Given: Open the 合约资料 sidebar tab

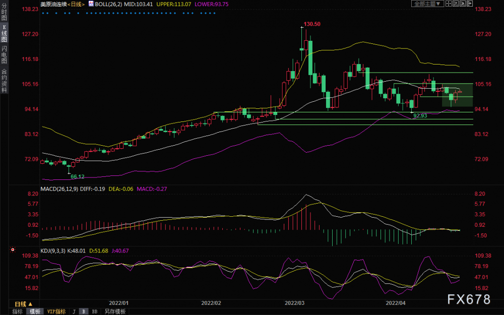Looking at the screenshot, I should [x=4, y=80].
